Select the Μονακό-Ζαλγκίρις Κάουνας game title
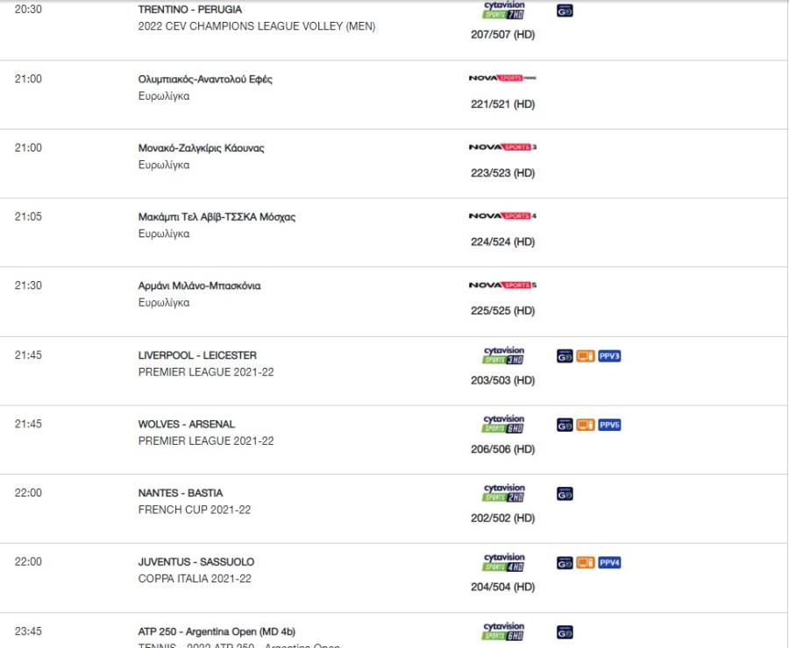Image resolution: width=789 pixels, height=648 pixels. pos(201,148)
